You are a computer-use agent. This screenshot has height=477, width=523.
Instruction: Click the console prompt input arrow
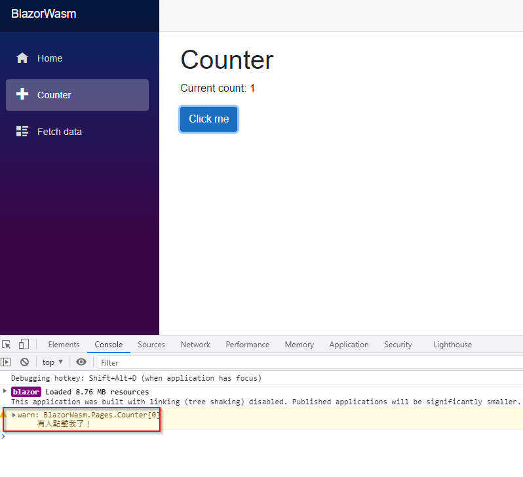(3, 436)
